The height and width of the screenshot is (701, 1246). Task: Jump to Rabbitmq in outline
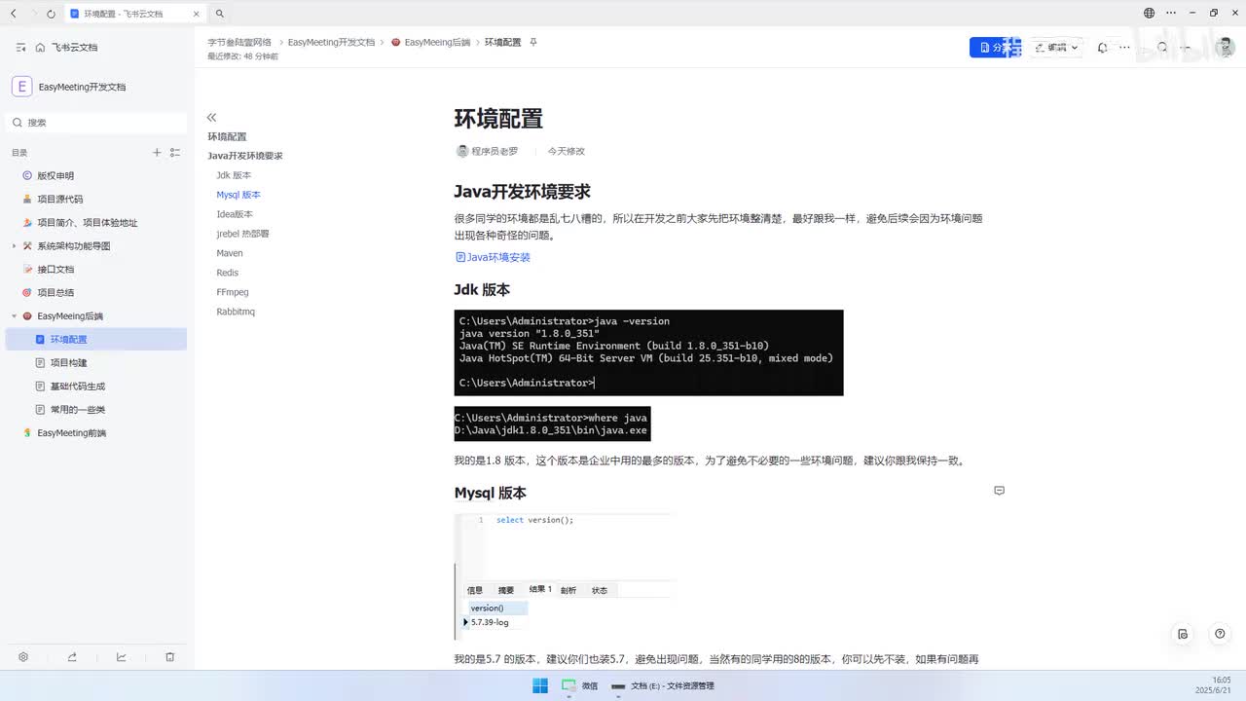click(x=236, y=312)
